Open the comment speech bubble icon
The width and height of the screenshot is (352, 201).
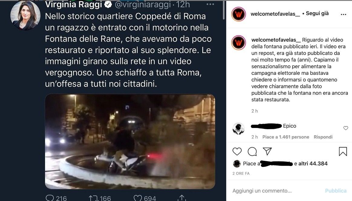point(252,152)
